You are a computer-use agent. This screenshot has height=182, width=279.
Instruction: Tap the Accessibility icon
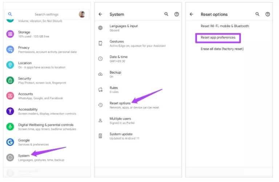point(11,111)
